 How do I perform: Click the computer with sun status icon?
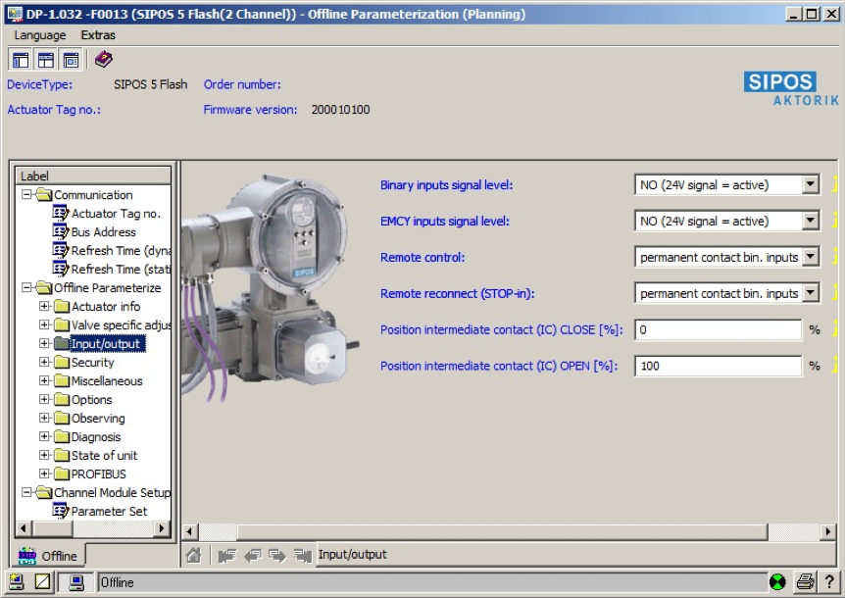pyautogui.click(x=16, y=582)
